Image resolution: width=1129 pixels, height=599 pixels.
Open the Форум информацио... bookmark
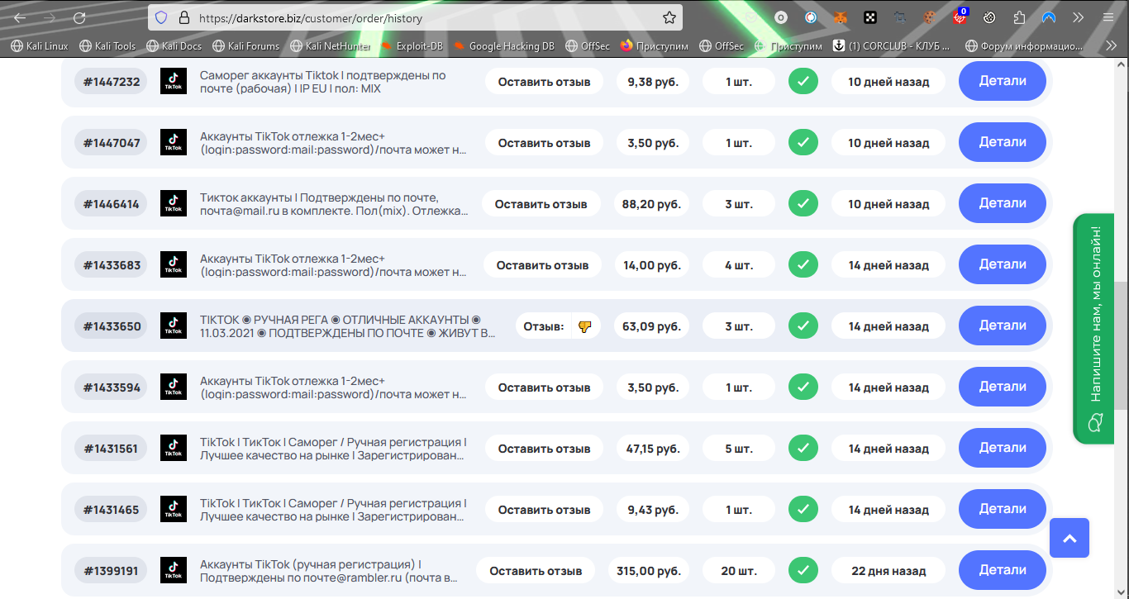coord(1024,46)
